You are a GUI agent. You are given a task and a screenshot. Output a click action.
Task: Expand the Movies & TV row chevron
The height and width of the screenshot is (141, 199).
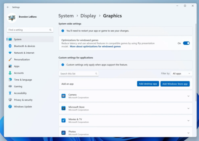[188, 121]
